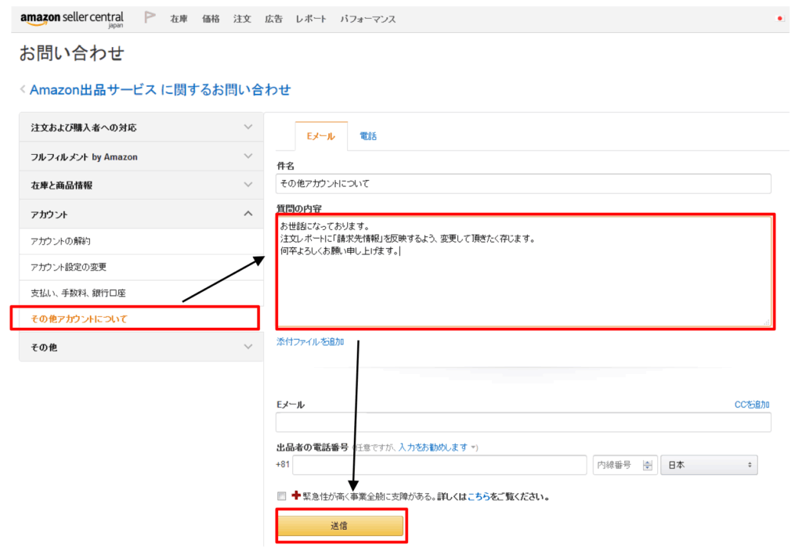802x547 pixels.
Task: Click the こちら link
Action: 479,496
